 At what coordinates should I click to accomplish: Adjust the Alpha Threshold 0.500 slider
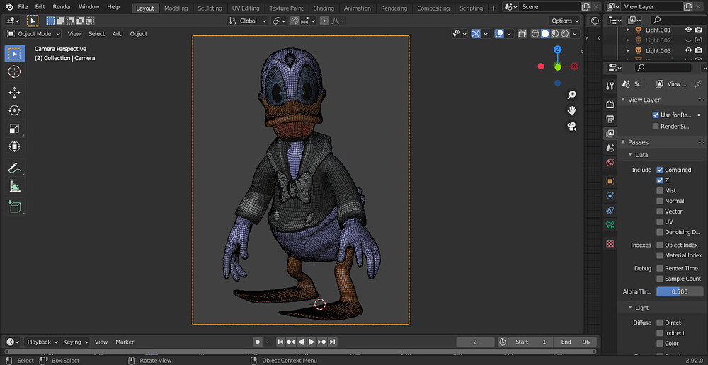pos(680,291)
